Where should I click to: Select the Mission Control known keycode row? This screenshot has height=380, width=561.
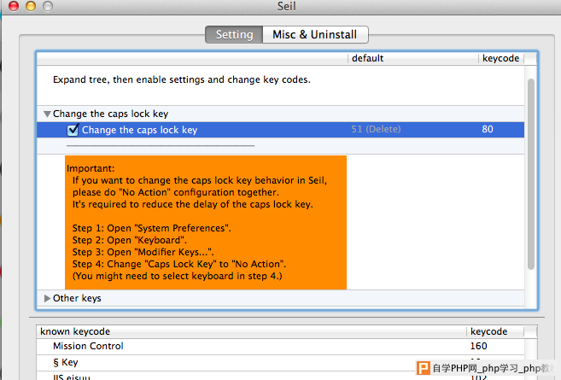pyautogui.click(x=280, y=347)
